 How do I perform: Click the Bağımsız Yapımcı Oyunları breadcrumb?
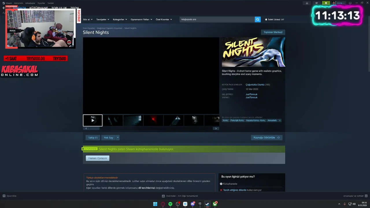click(x=110, y=28)
